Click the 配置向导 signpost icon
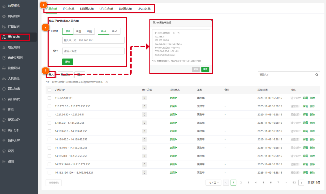 [4, 120]
